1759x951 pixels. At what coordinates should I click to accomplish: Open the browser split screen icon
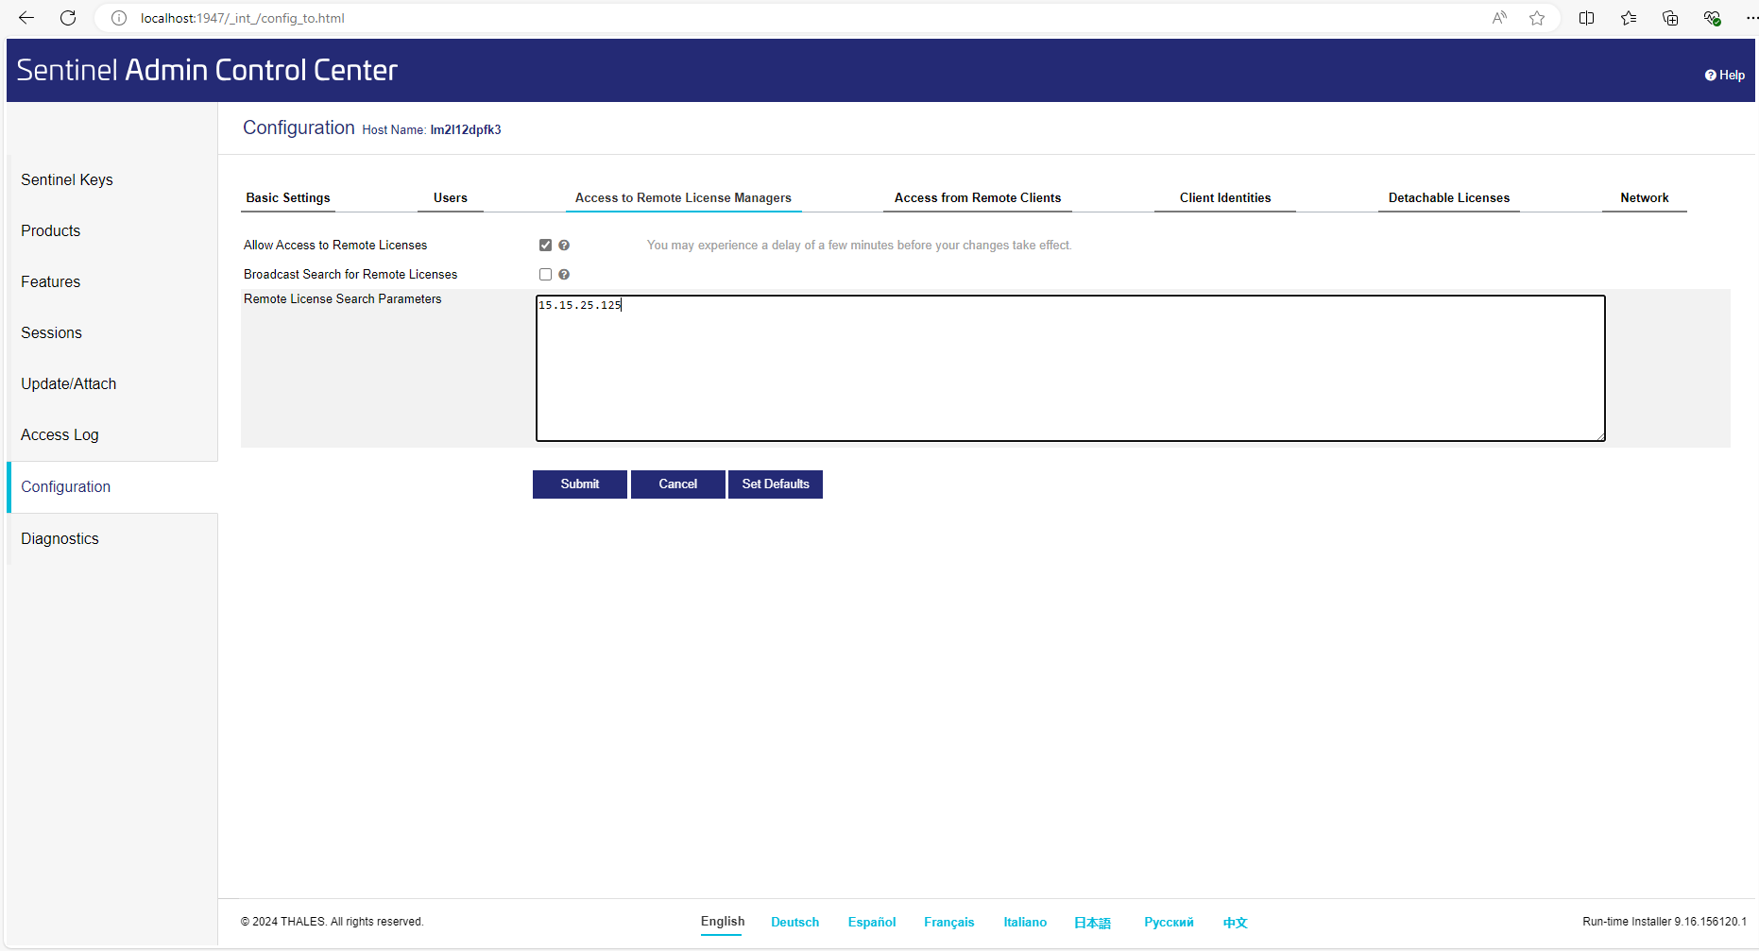click(1586, 18)
